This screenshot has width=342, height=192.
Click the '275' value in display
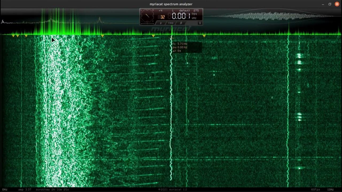[x=196, y=11]
